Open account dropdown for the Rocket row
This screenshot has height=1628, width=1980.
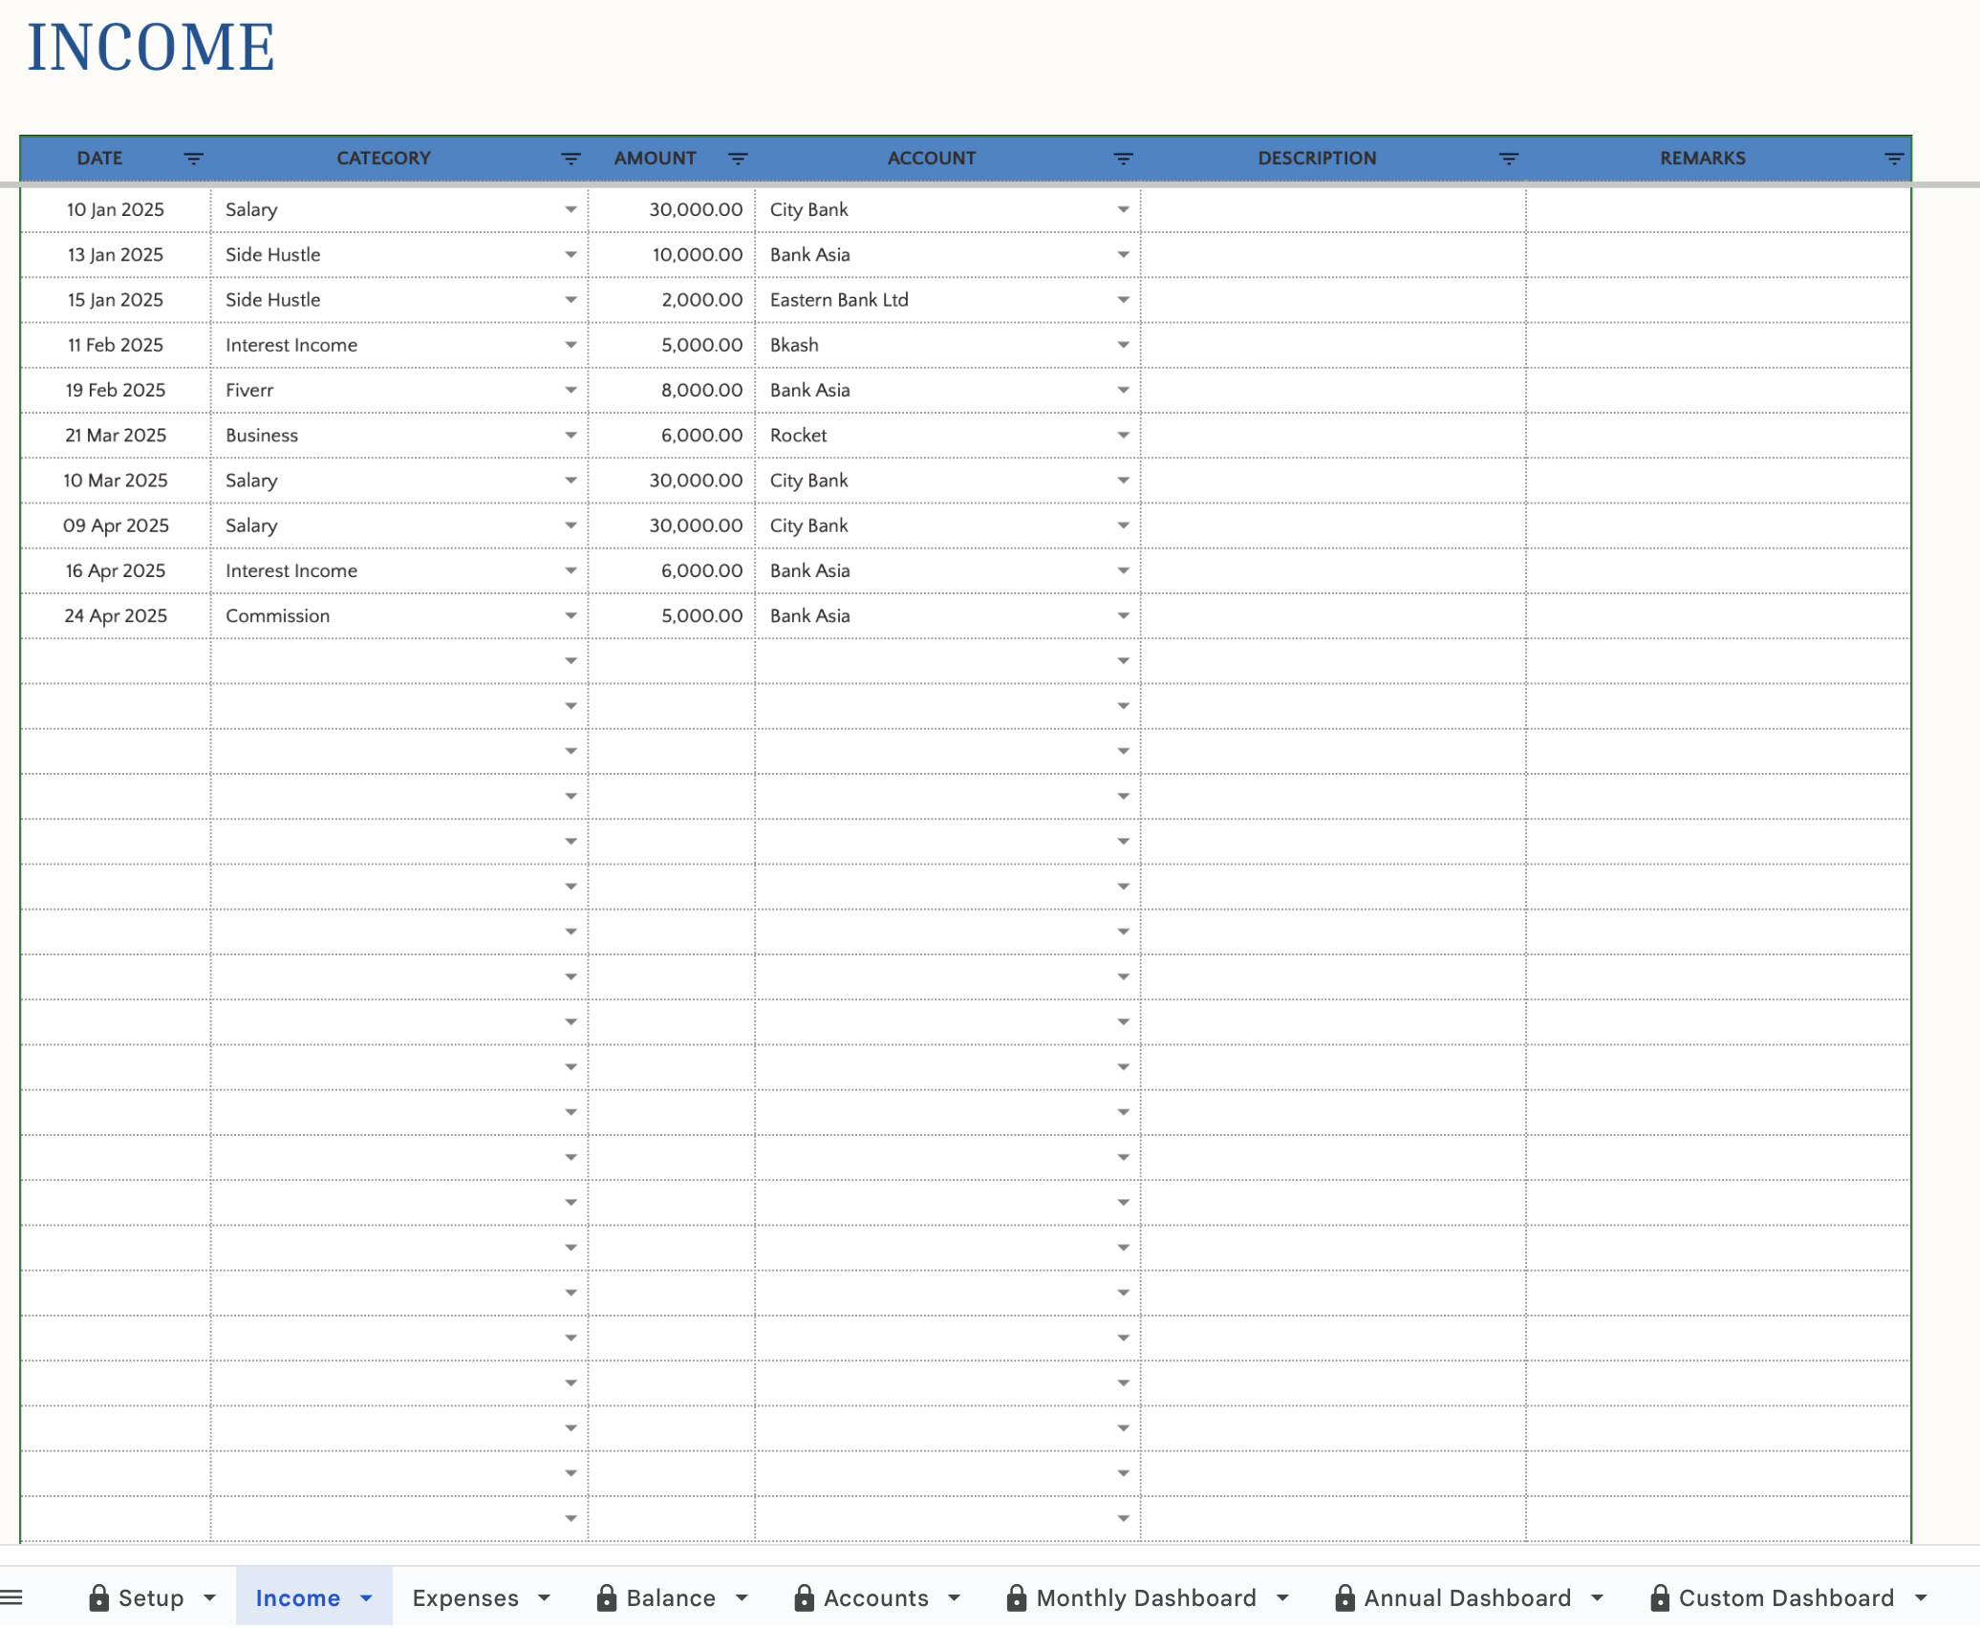[x=1123, y=436]
